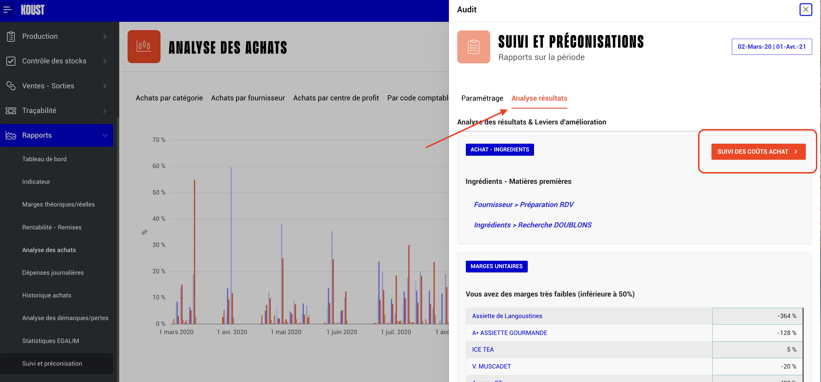This screenshot has height=382, width=821.
Task: Click the KOUST logo
Action: pyautogui.click(x=32, y=10)
